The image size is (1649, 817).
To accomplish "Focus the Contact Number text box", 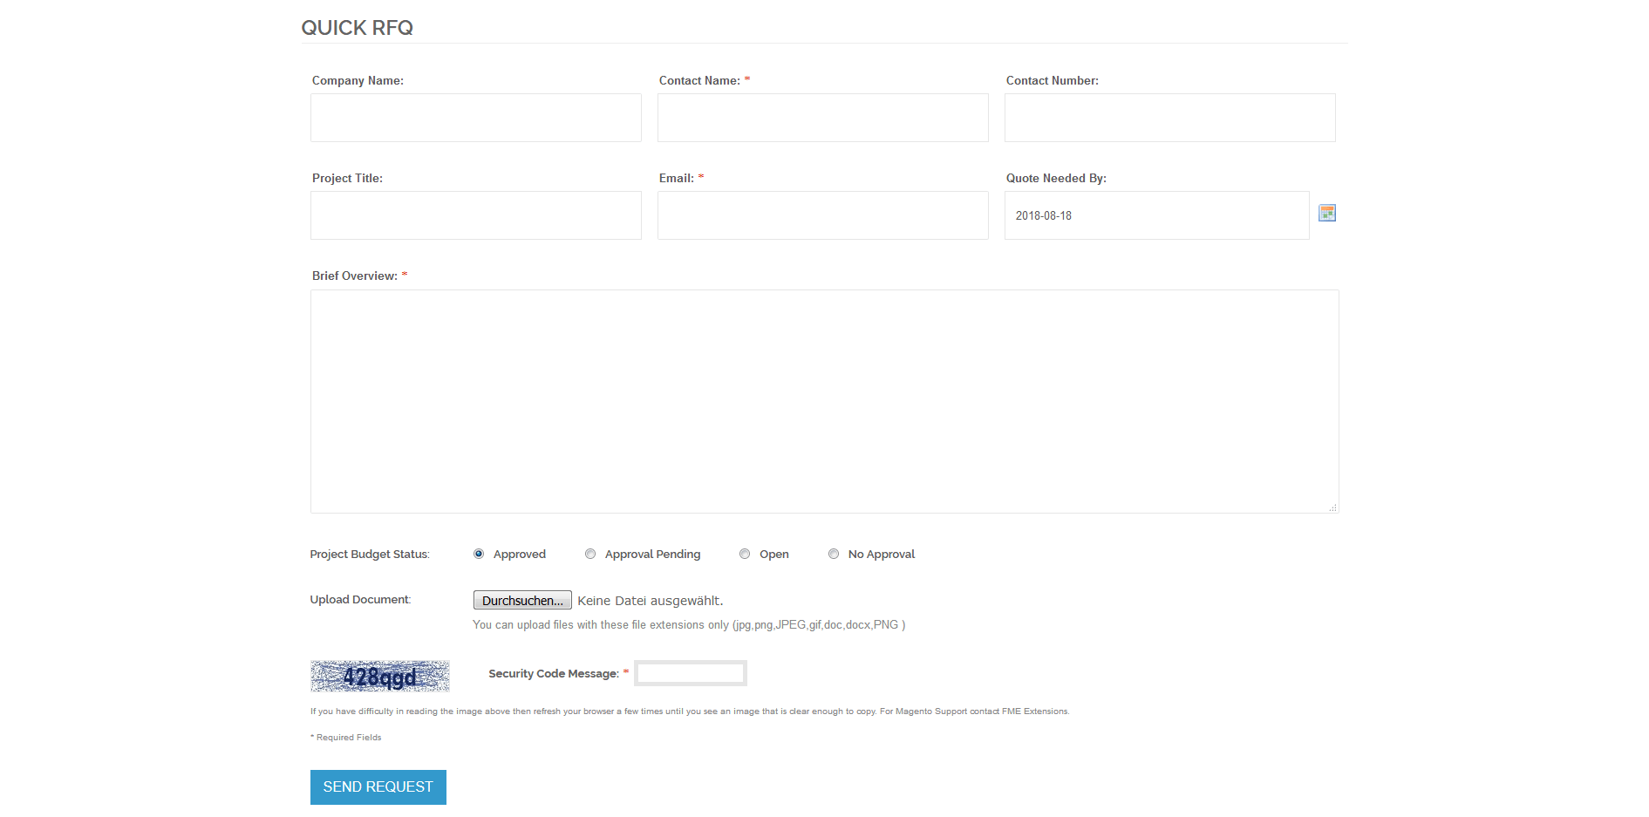I will (1169, 118).
